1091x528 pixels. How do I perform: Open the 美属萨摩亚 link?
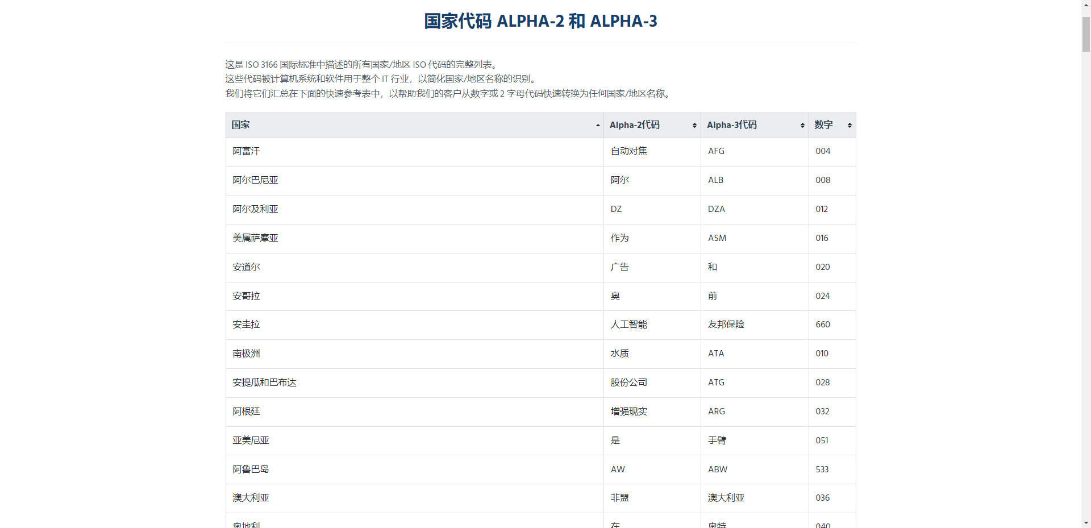[255, 238]
